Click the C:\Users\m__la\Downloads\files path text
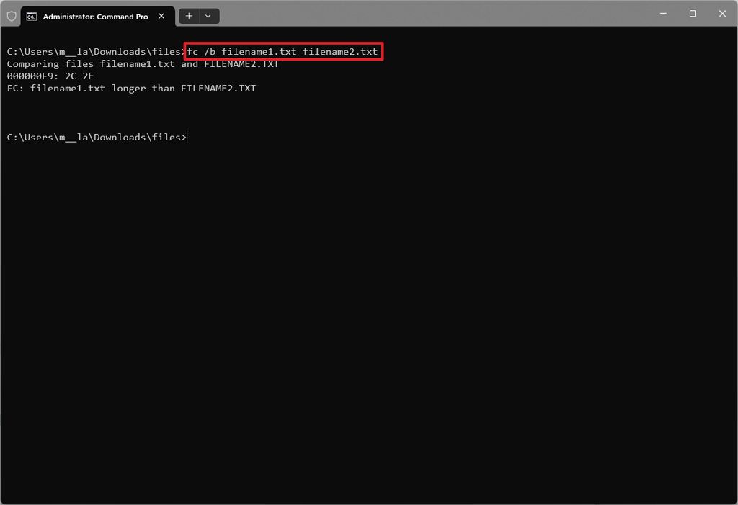Viewport: 738px width, 505px height. tap(94, 137)
